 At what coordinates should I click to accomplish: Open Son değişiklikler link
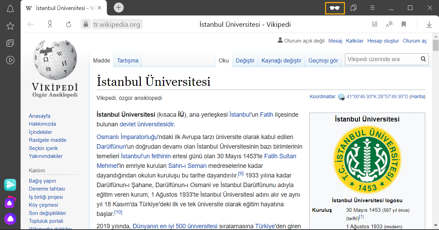(47, 213)
